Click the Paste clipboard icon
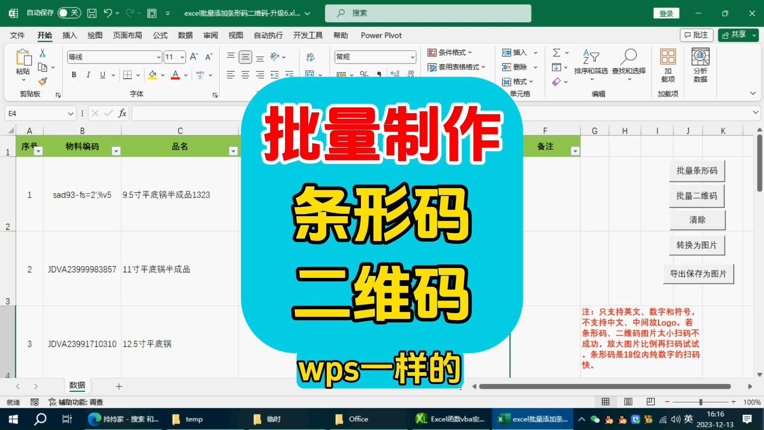The height and width of the screenshot is (430, 764). coord(23,58)
